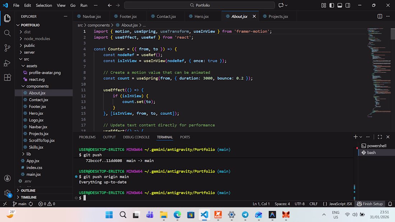Expand the OUTLINE section
Viewport: 395px width, 222px height.
(x=28, y=190)
